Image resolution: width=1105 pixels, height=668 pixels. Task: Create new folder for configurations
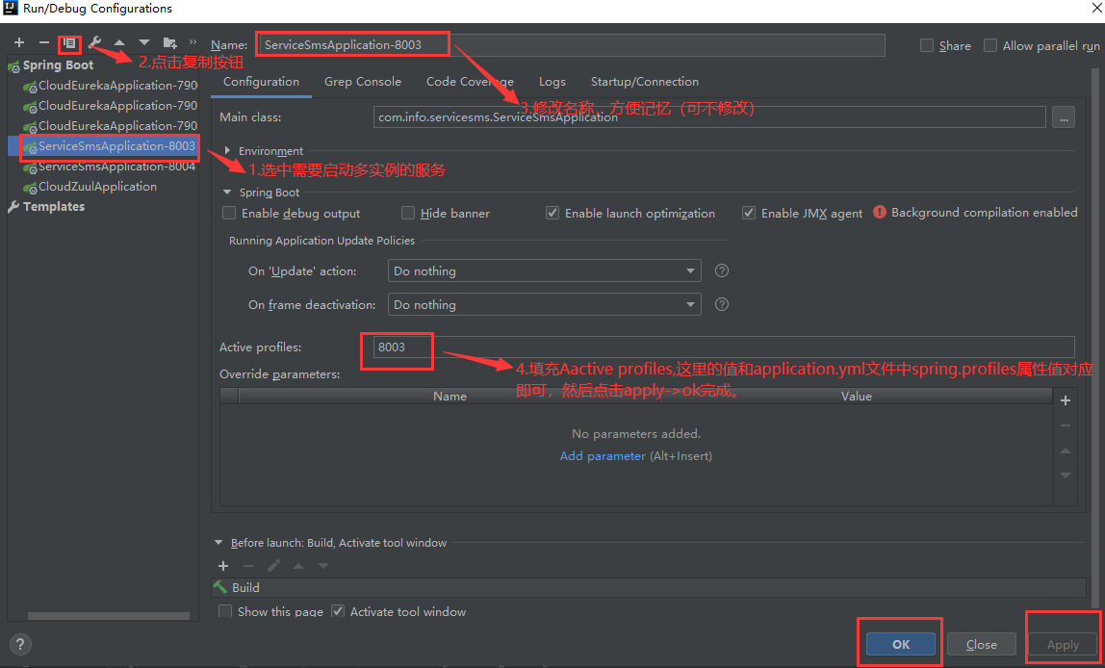(169, 43)
